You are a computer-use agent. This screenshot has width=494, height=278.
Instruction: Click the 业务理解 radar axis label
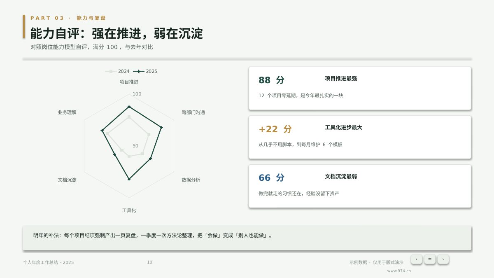(x=67, y=112)
